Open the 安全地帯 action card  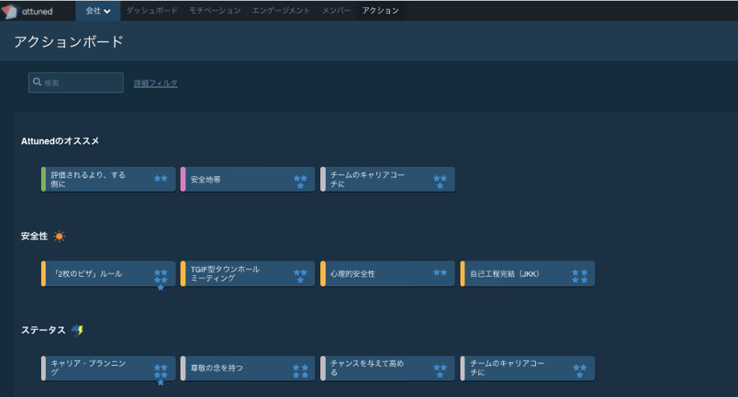248,179
